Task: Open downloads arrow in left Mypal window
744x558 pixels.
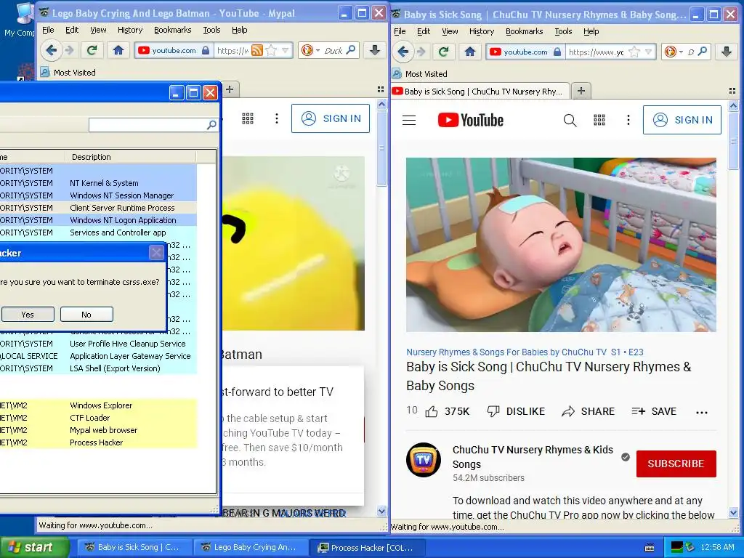Action: tap(374, 50)
